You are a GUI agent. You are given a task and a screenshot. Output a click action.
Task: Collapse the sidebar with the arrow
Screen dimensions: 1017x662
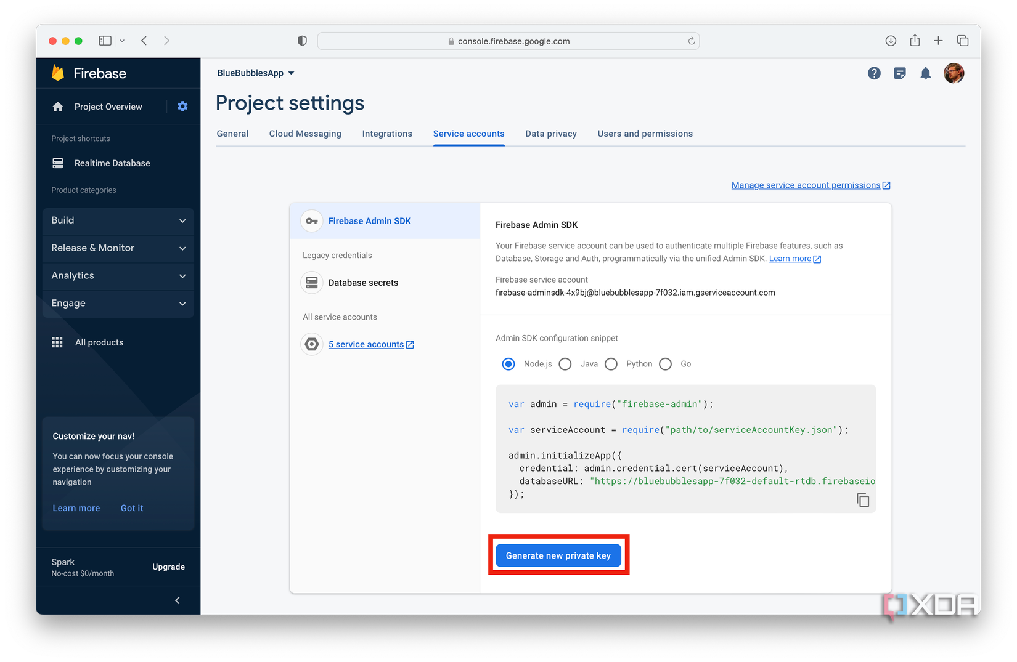(178, 600)
